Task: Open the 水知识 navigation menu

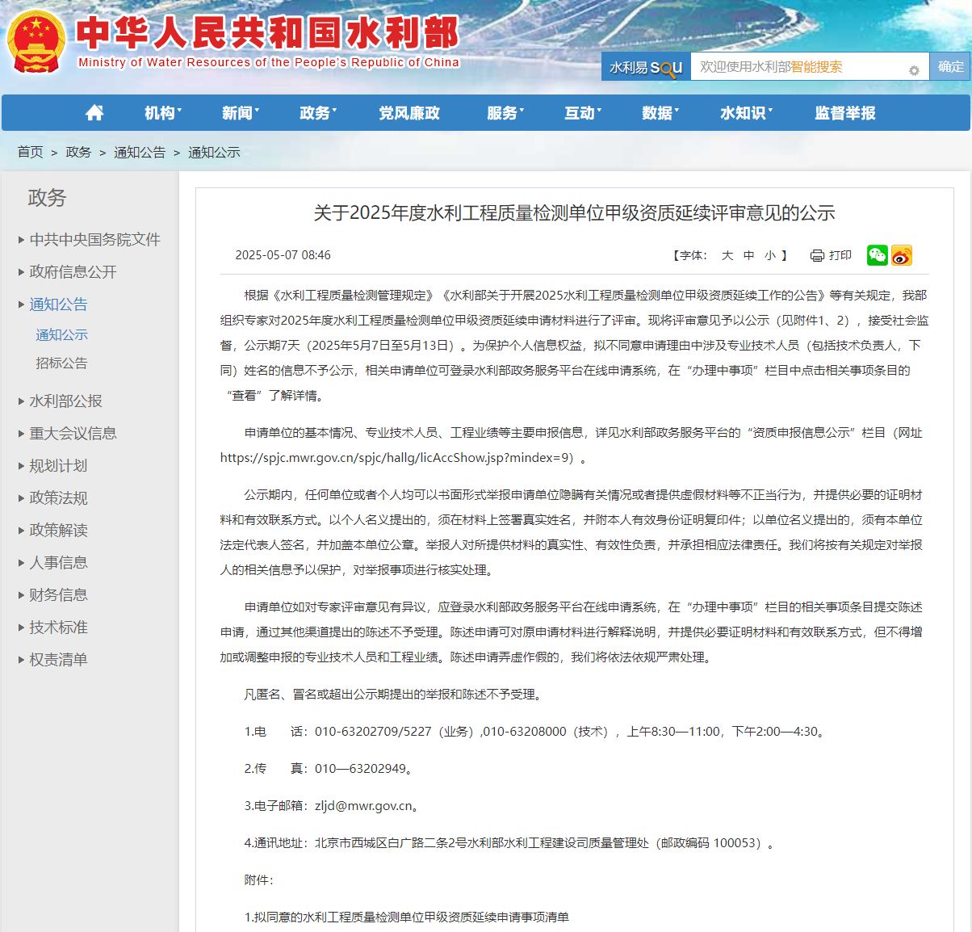Action: tap(746, 113)
